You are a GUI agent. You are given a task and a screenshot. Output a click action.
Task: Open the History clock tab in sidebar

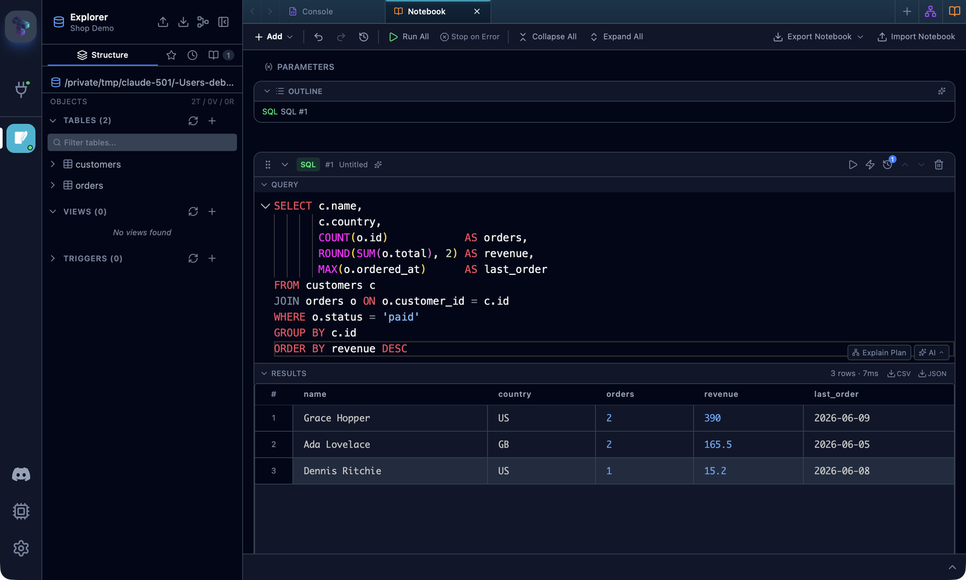(193, 55)
